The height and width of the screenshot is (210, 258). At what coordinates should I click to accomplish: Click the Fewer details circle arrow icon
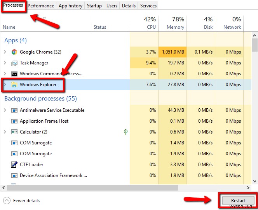pyautogui.click(x=7, y=200)
